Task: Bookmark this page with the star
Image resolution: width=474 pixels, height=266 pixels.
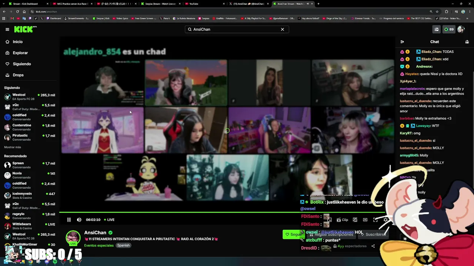Action: pyautogui.click(x=437, y=11)
